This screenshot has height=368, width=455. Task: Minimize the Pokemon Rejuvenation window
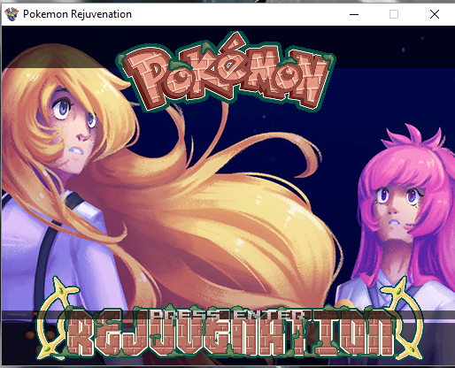(x=354, y=14)
